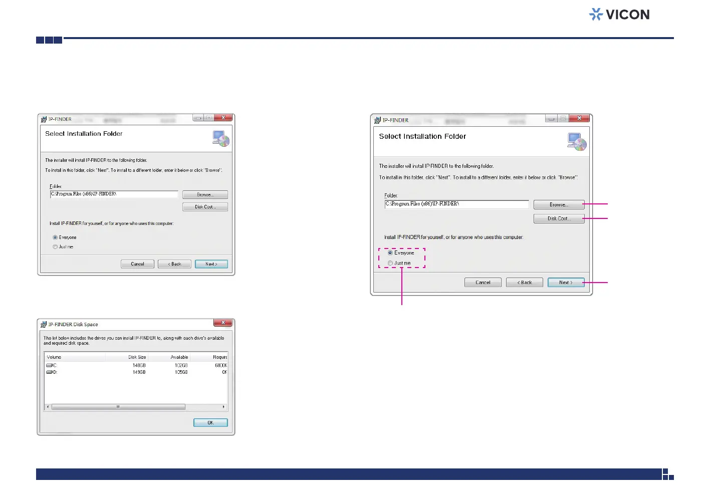Screen dimensions: 710x500
Task: Choose the Just me radio in the larger installer window
Action: (390, 263)
